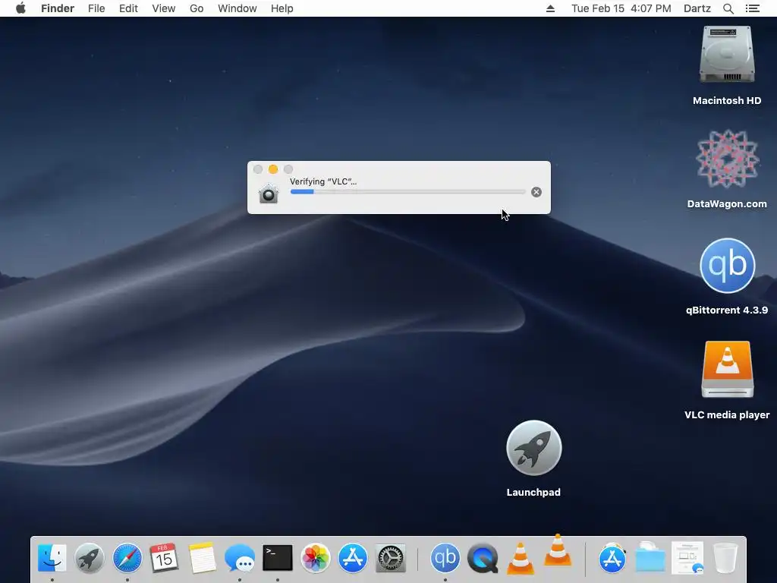
Task: Open Messages chat bubble in Dock
Action: [240, 558]
